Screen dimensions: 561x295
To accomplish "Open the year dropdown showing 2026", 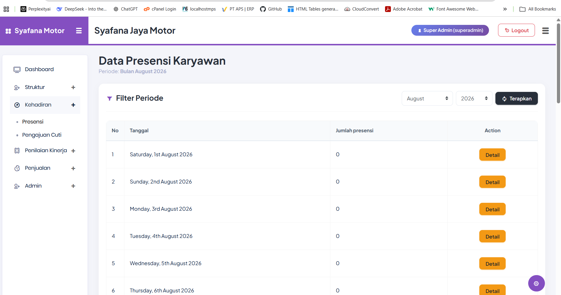I will click(x=474, y=98).
